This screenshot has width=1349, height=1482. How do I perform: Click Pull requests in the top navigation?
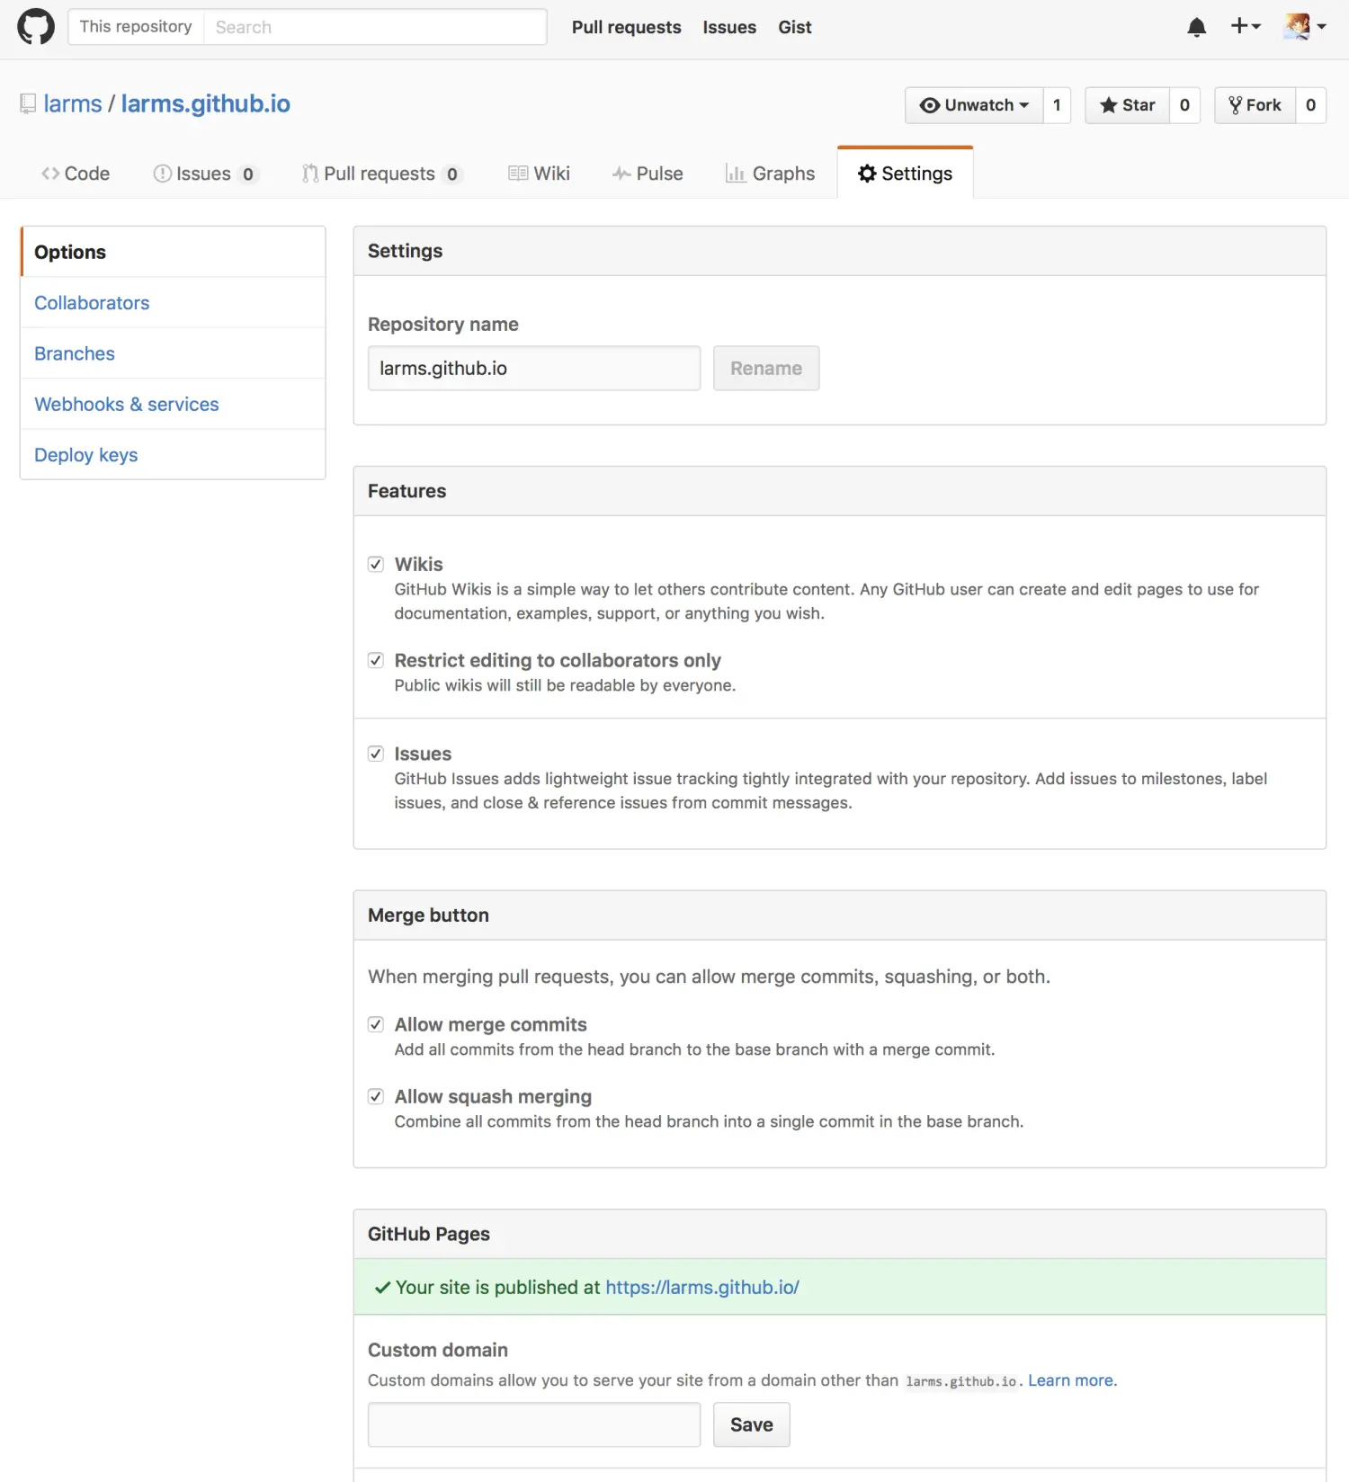626,27
